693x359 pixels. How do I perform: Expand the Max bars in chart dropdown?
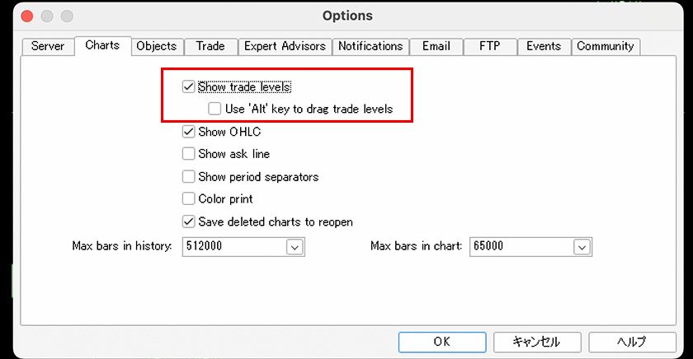582,246
